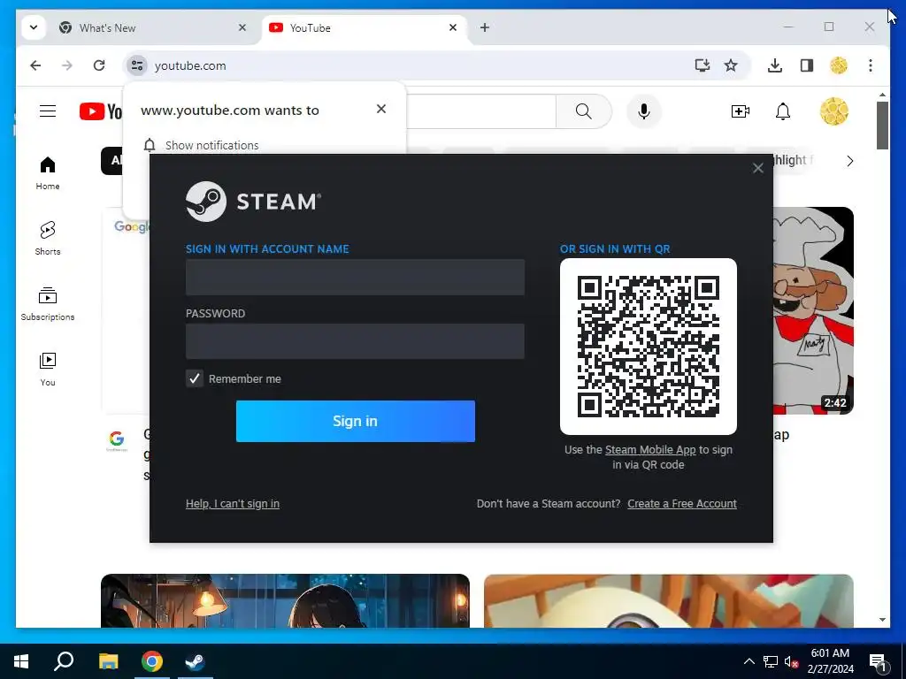This screenshot has width=906, height=679.
Task: Close the YouTube tab
Action: [453, 27]
